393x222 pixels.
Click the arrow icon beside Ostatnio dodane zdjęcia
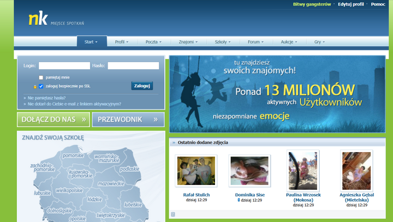point(174,142)
